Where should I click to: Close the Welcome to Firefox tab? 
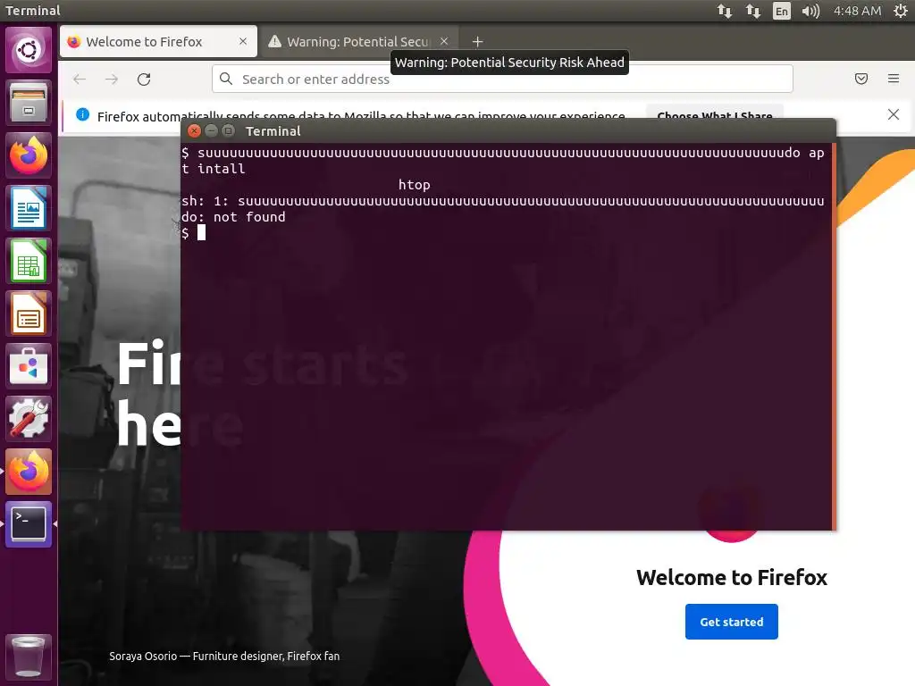tap(243, 41)
